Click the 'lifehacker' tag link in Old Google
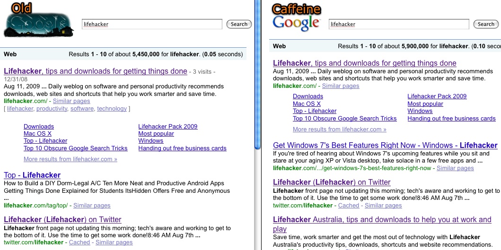501x250 pixels. (20, 109)
